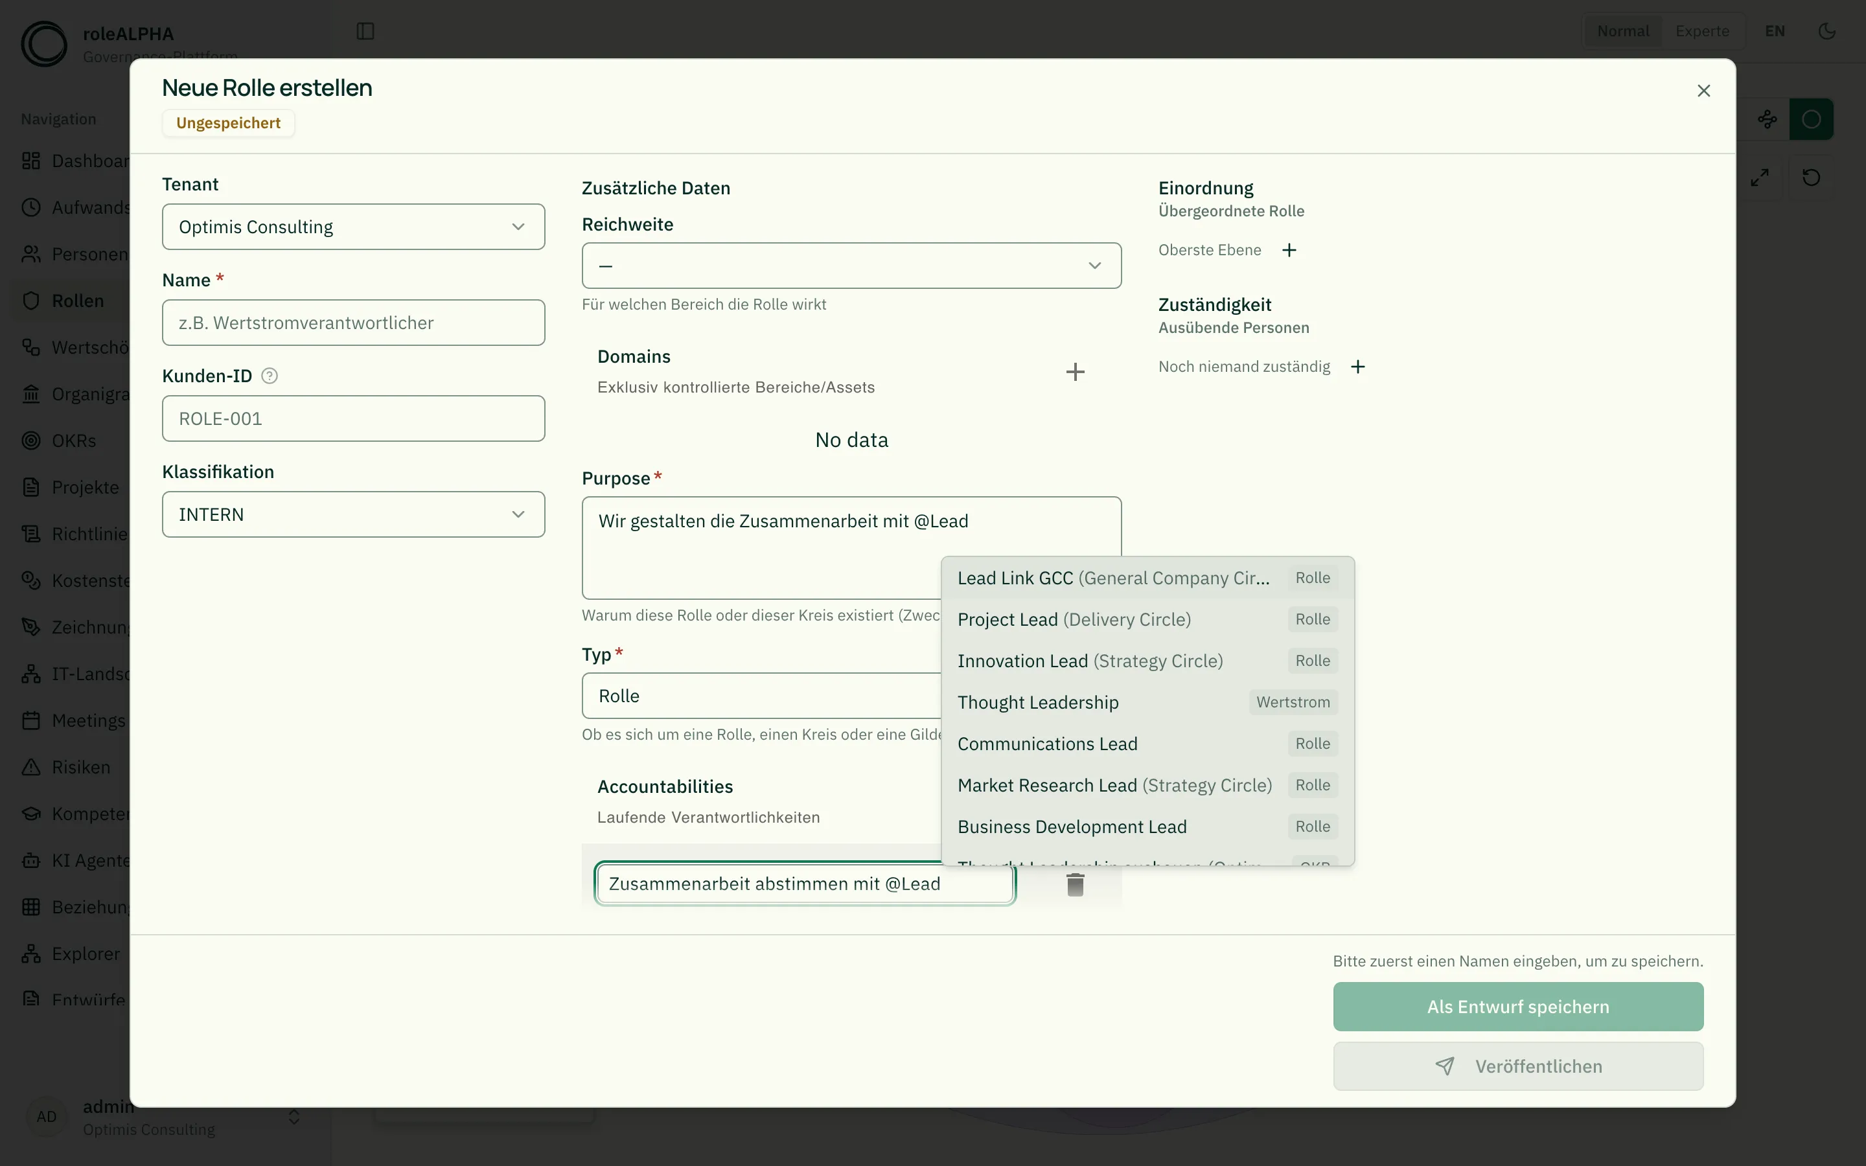Add a new Domain with plus icon
This screenshot has width=1866, height=1166.
[x=1075, y=372]
